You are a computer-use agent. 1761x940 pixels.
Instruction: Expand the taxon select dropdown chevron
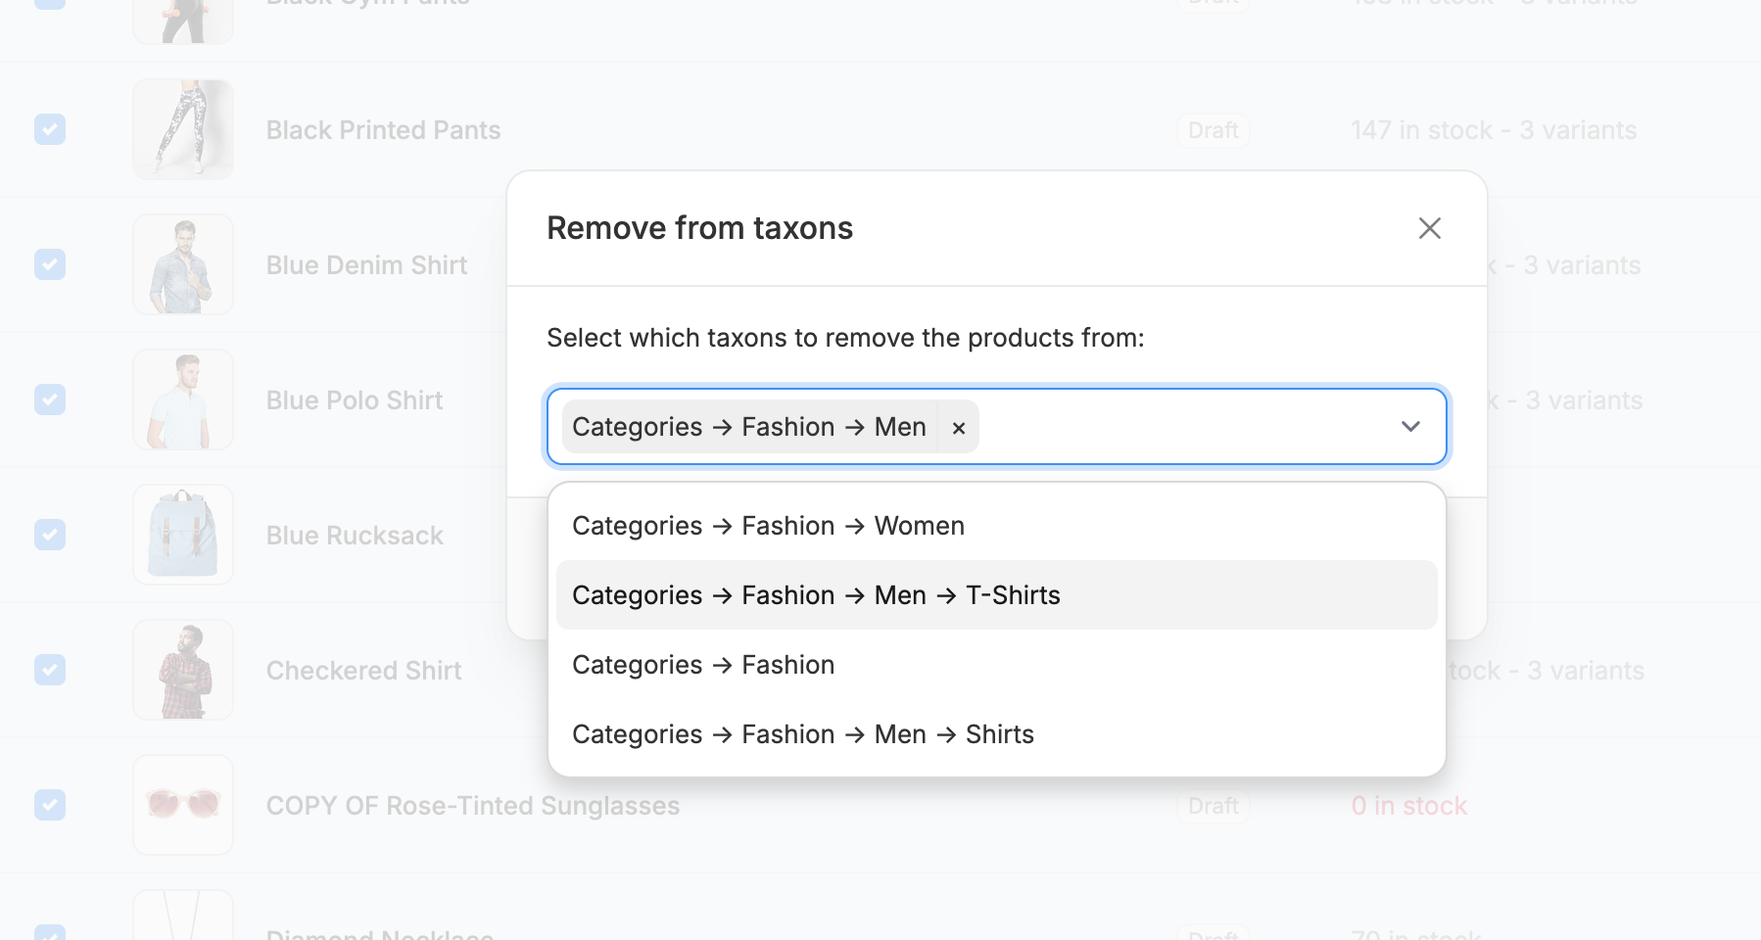(x=1410, y=427)
